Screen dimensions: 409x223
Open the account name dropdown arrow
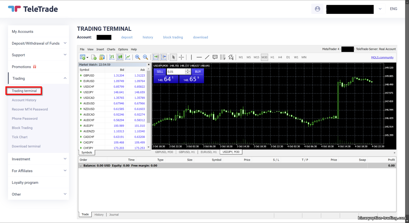[380, 9]
